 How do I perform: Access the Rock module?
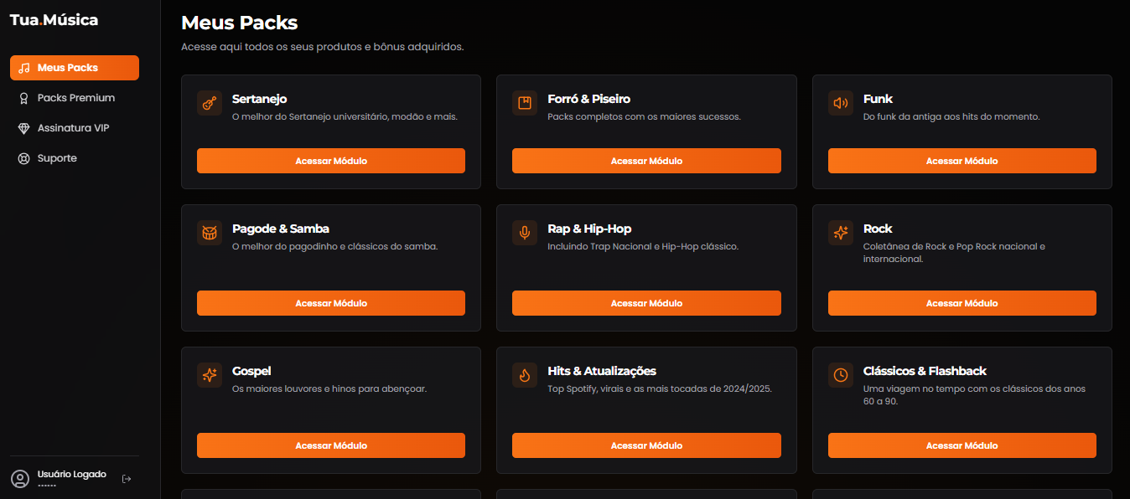point(962,303)
